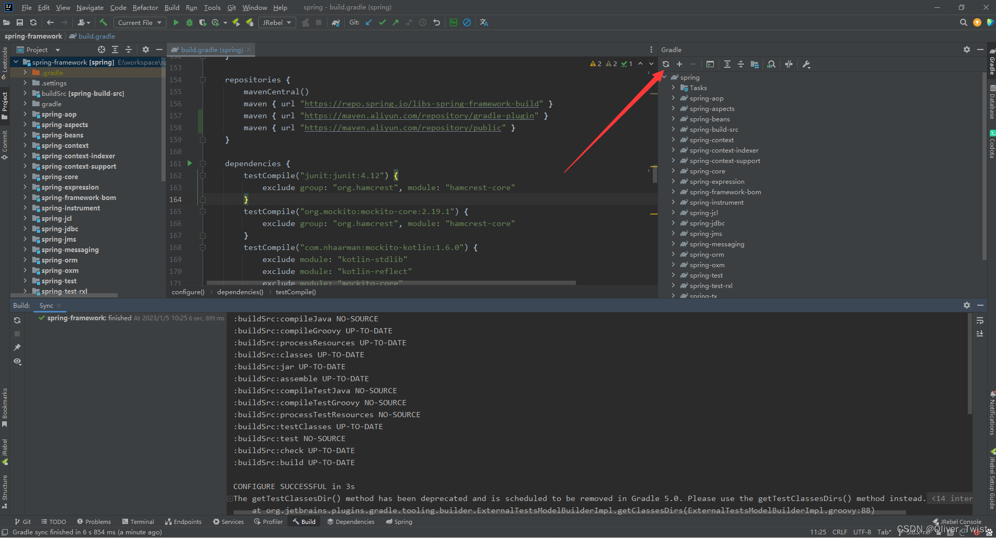
Task: Click the green Run button in toolbar
Action: (x=176, y=22)
